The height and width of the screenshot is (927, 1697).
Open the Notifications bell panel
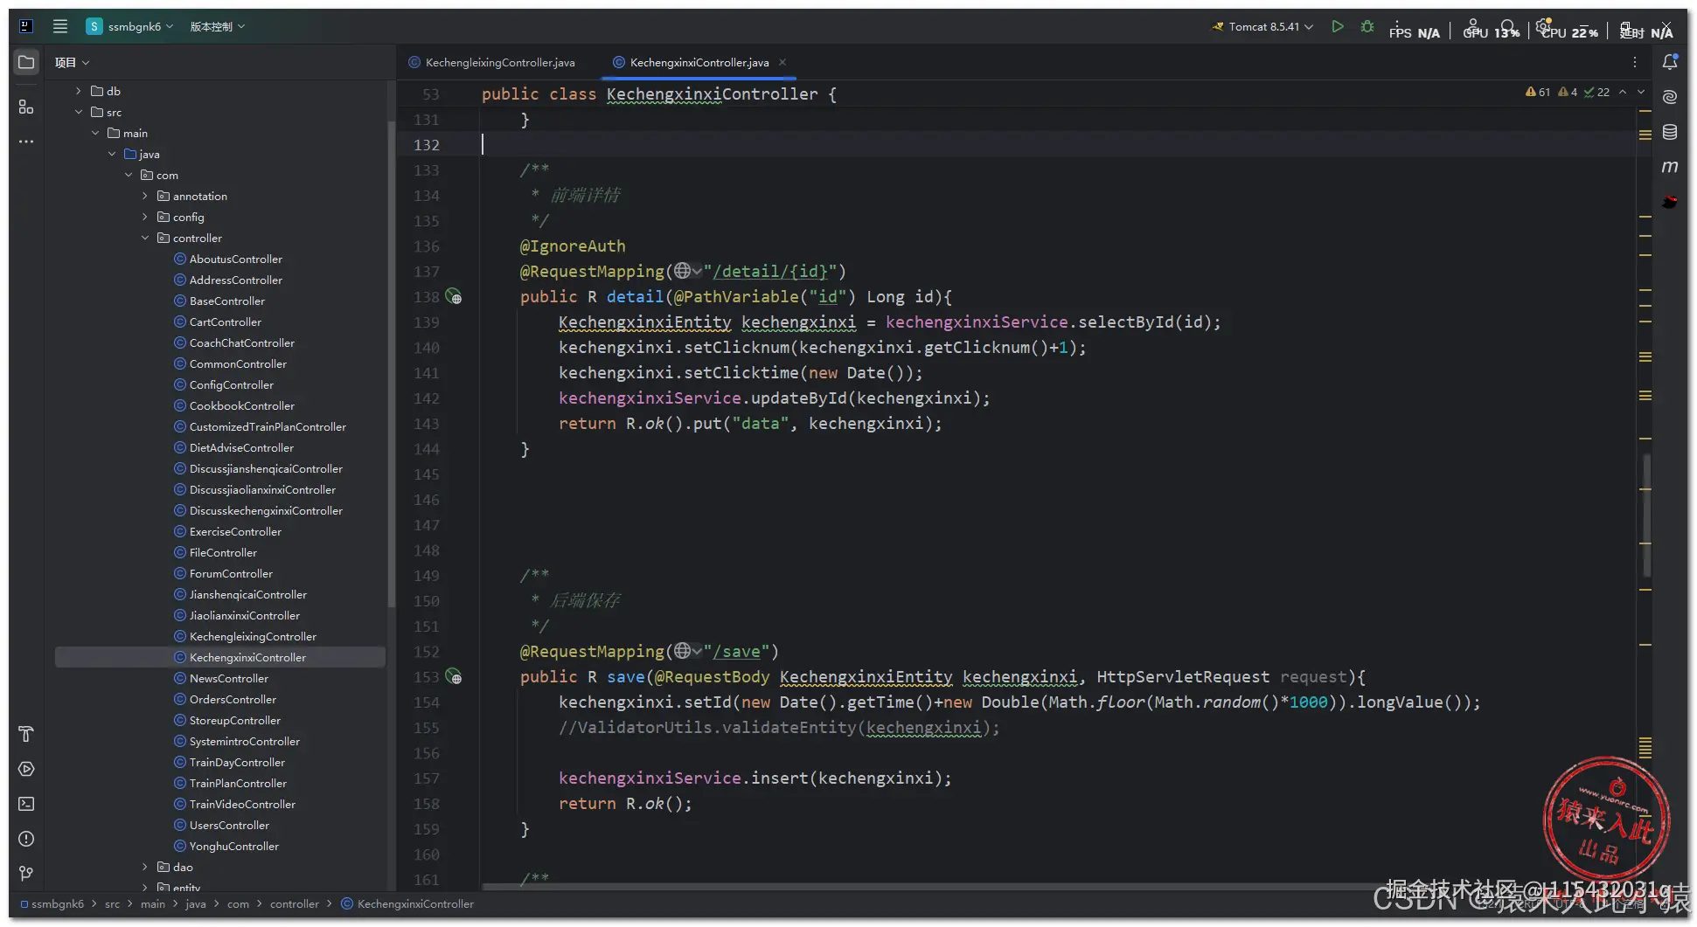1670,62
